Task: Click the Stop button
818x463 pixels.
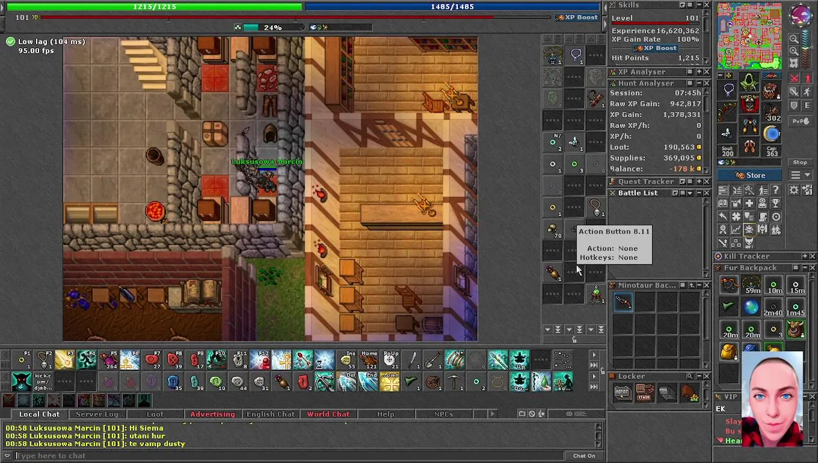Action: (800, 162)
